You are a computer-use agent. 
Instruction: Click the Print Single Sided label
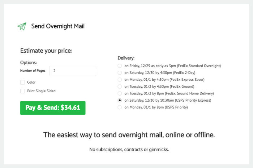(x=41, y=91)
